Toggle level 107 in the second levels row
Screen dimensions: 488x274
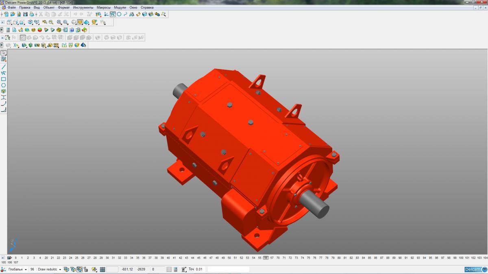click(x=16, y=263)
